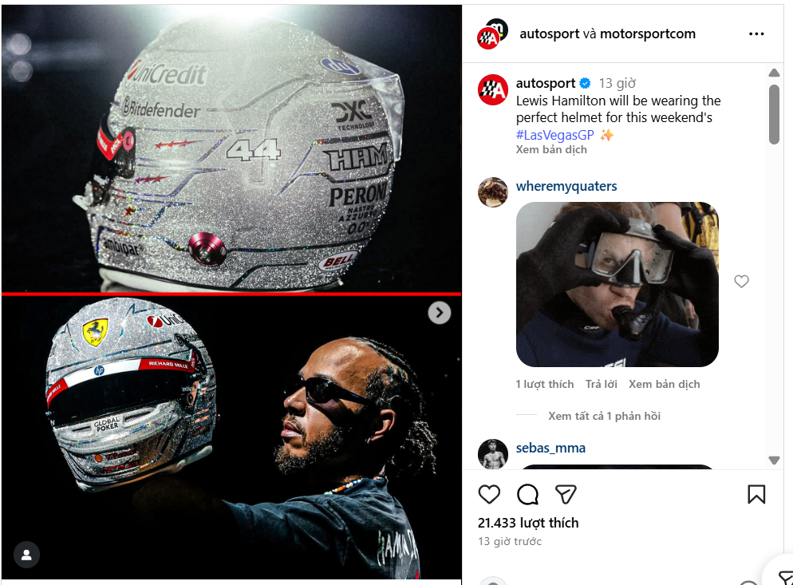Click the scroll-down arrow in comments

(774, 460)
